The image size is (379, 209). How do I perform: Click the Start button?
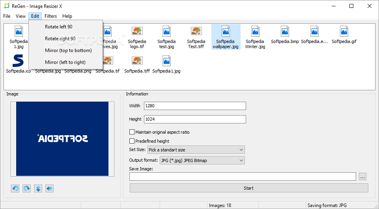click(249, 188)
